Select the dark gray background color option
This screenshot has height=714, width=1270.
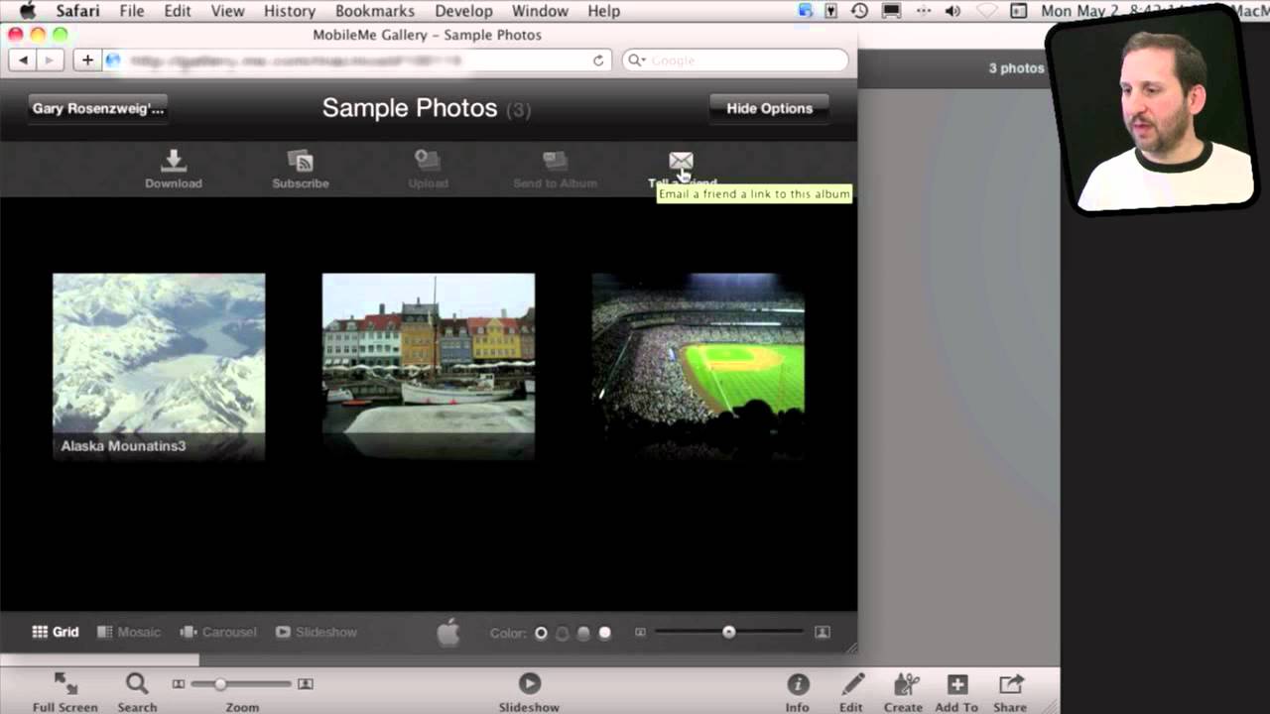pos(563,633)
